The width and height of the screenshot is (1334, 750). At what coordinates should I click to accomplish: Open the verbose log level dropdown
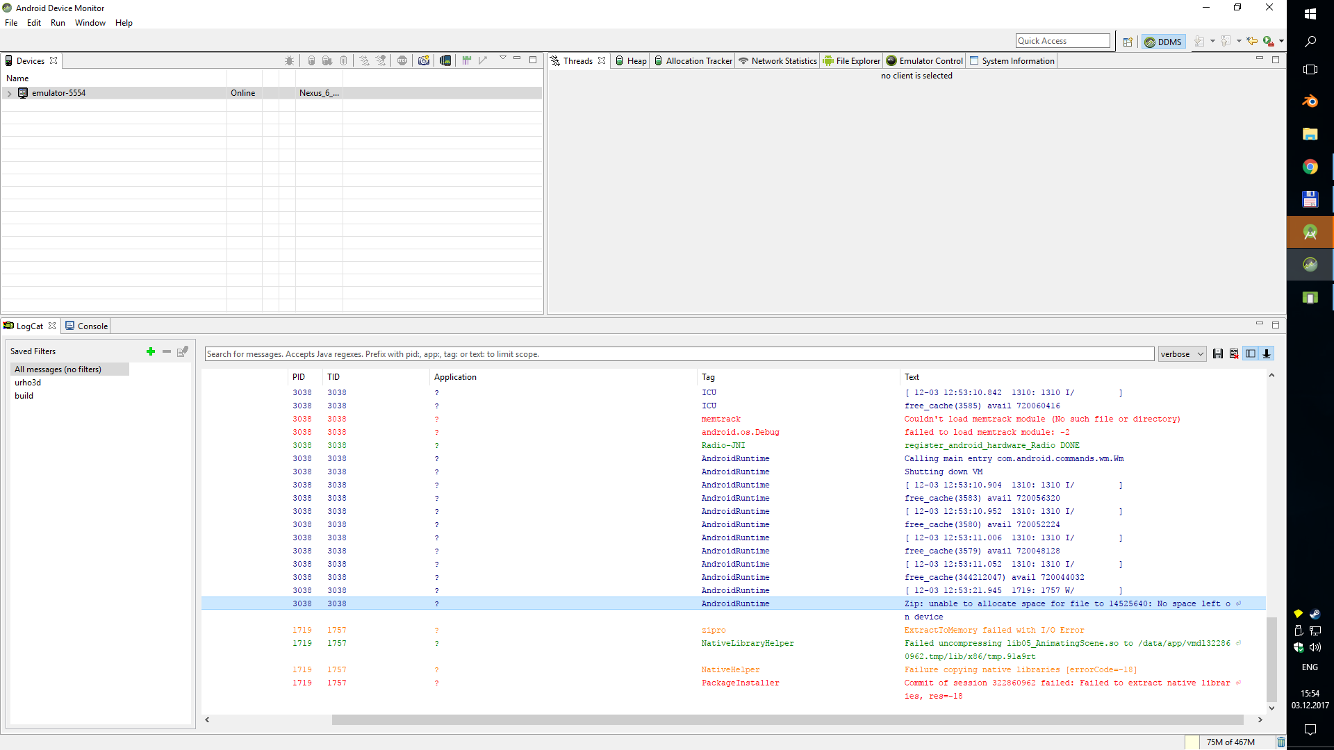tap(1182, 354)
